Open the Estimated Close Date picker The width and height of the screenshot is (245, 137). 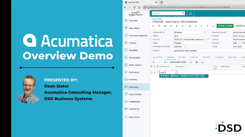point(184,46)
